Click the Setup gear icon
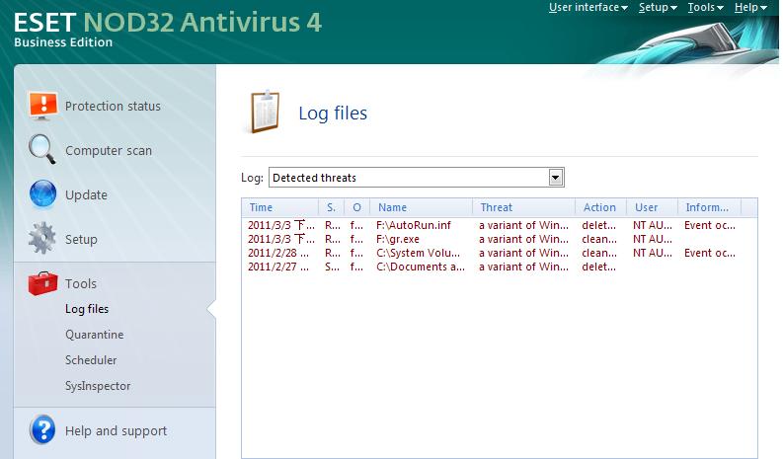 click(x=41, y=238)
